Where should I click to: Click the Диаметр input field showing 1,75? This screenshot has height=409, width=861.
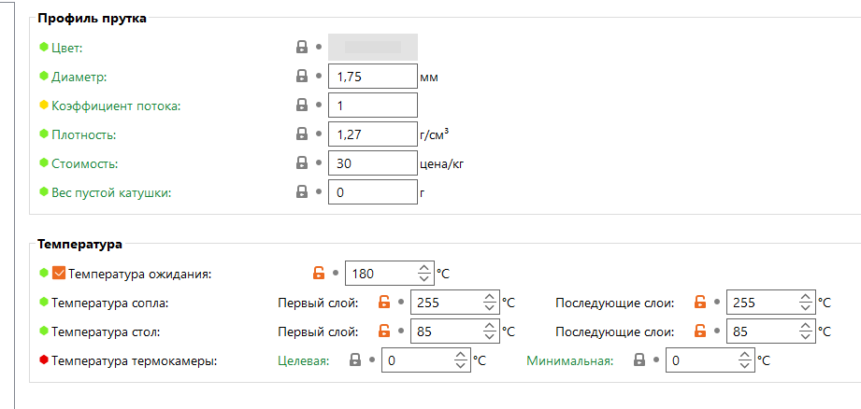372,77
